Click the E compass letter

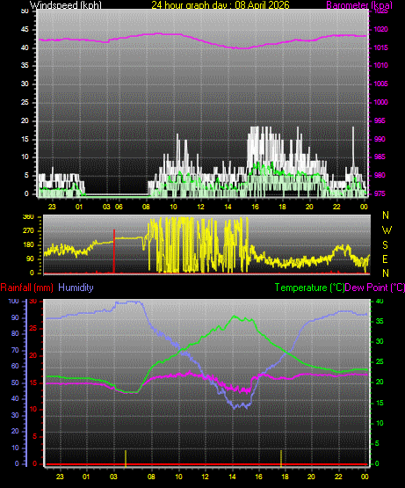click(x=385, y=259)
